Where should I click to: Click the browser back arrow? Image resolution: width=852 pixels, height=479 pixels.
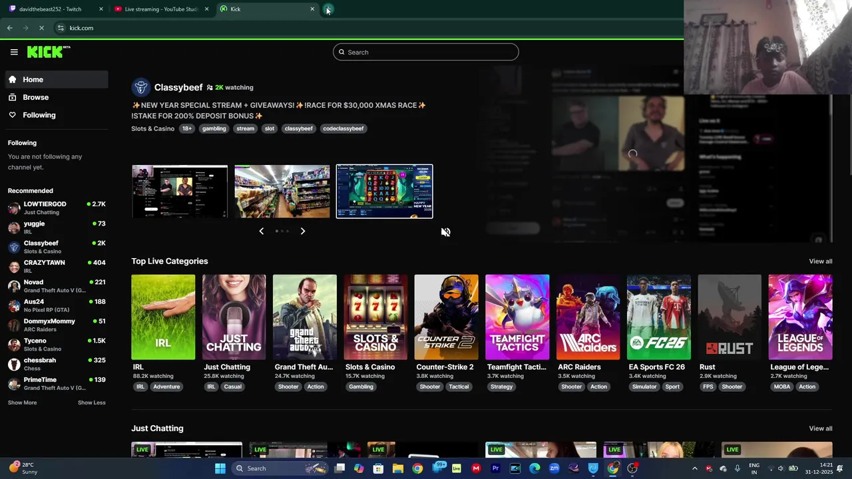(x=9, y=28)
